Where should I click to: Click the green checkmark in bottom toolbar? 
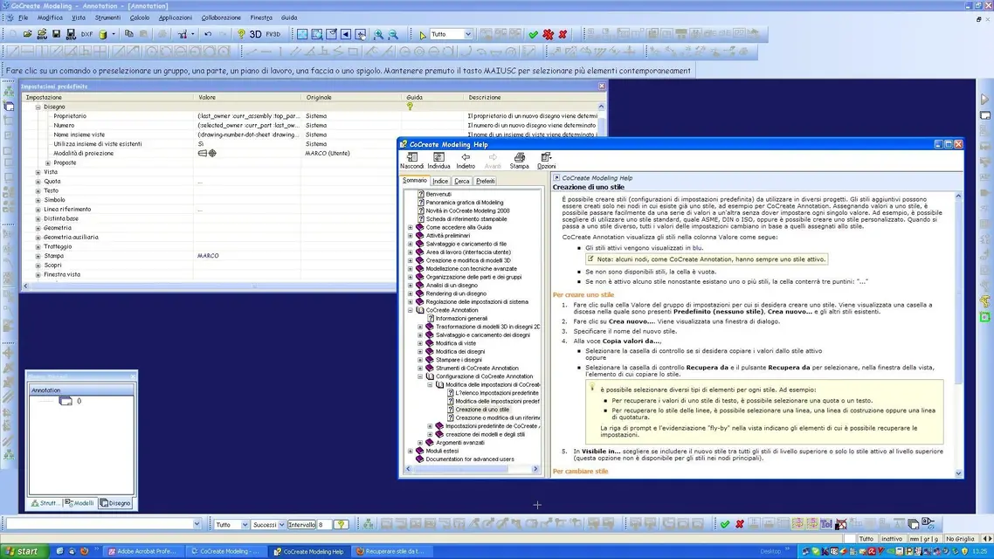725,524
